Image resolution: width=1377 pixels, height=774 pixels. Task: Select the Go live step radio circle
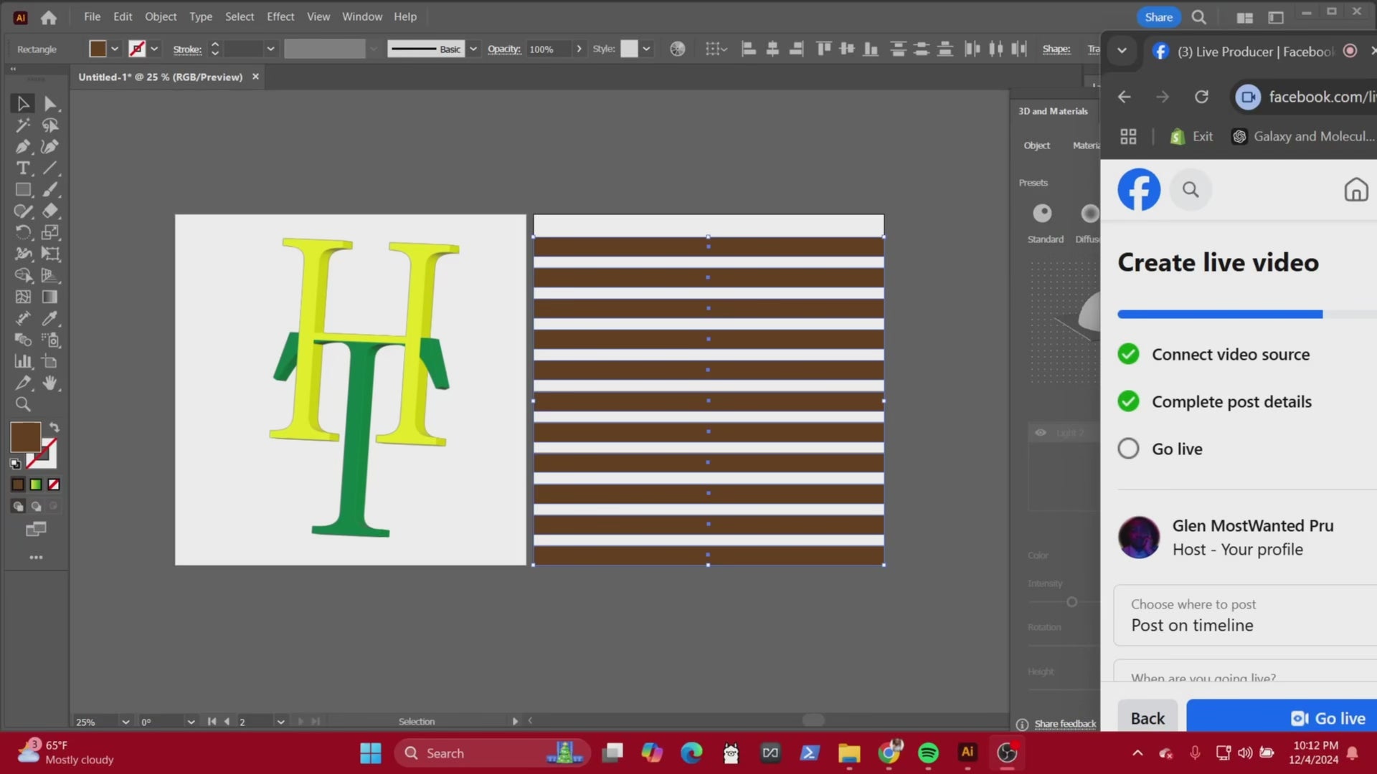pos(1128,449)
